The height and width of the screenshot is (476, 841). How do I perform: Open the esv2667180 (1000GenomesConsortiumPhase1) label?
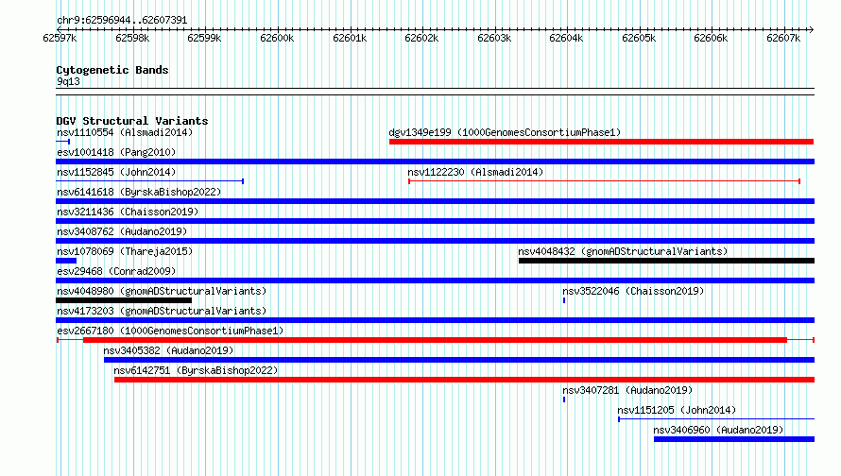[x=170, y=331]
